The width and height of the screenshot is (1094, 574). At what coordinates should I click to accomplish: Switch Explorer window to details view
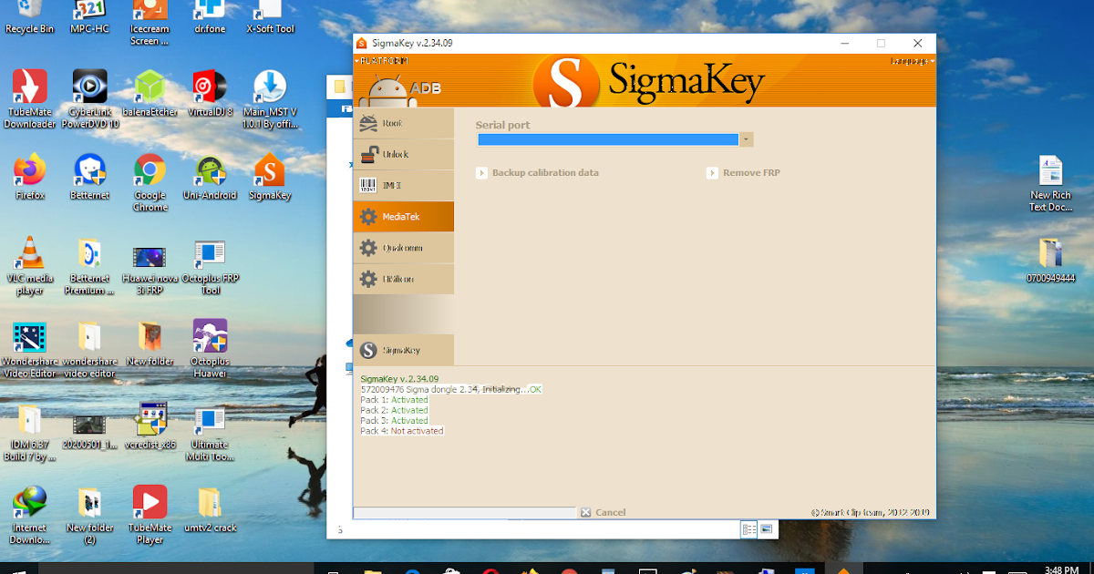[x=749, y=529]
